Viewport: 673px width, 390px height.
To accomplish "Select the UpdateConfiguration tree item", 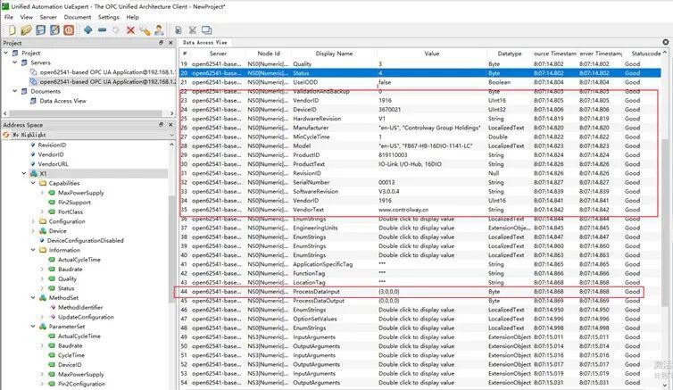I will click(x=86, y=317).
